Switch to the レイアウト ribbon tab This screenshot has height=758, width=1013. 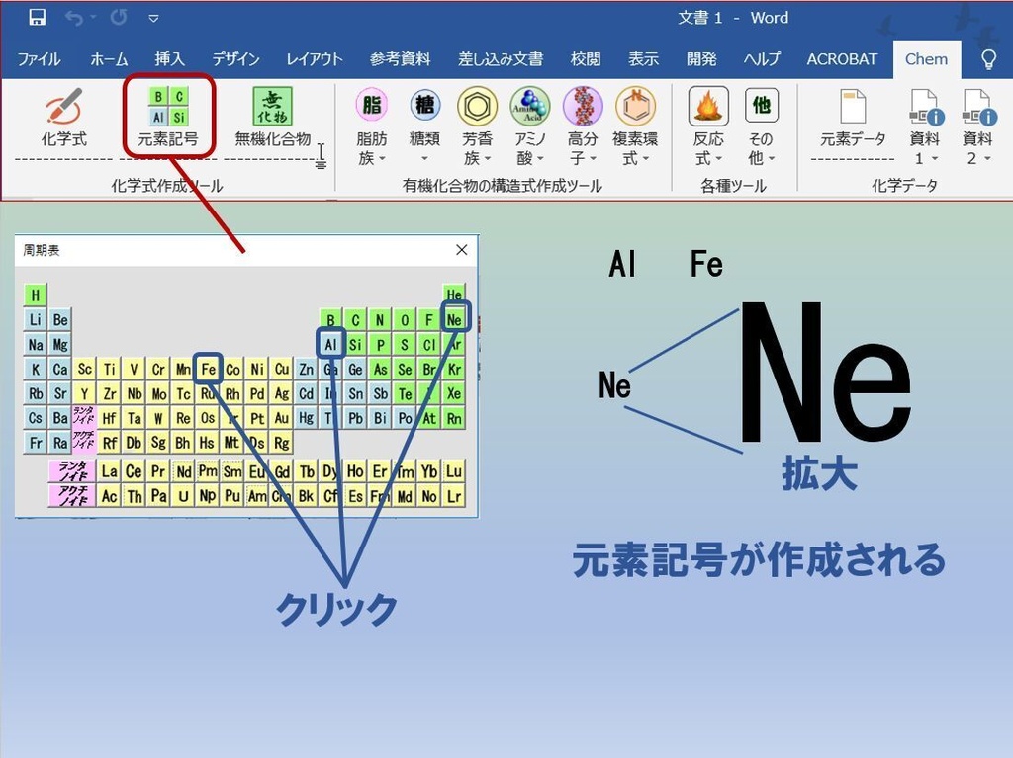315,59
